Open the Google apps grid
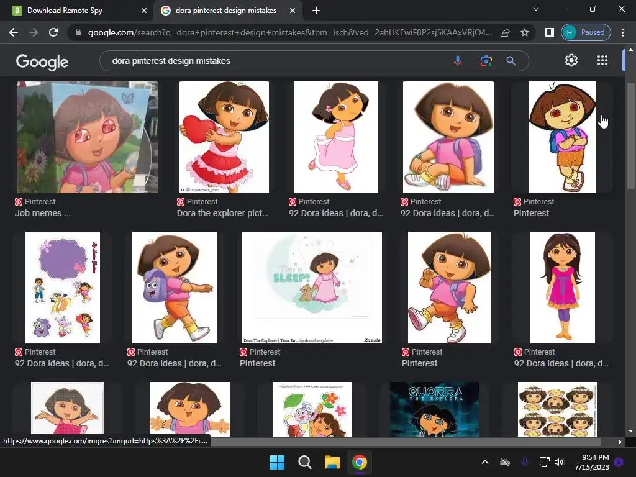The height and width of the screenshot is (477, 636). [602, 60]
